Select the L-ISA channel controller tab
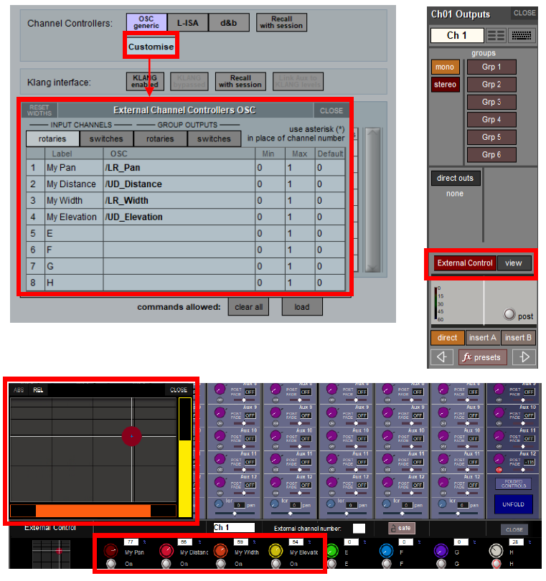The image size is (546, 581). [x=188, y=23]
